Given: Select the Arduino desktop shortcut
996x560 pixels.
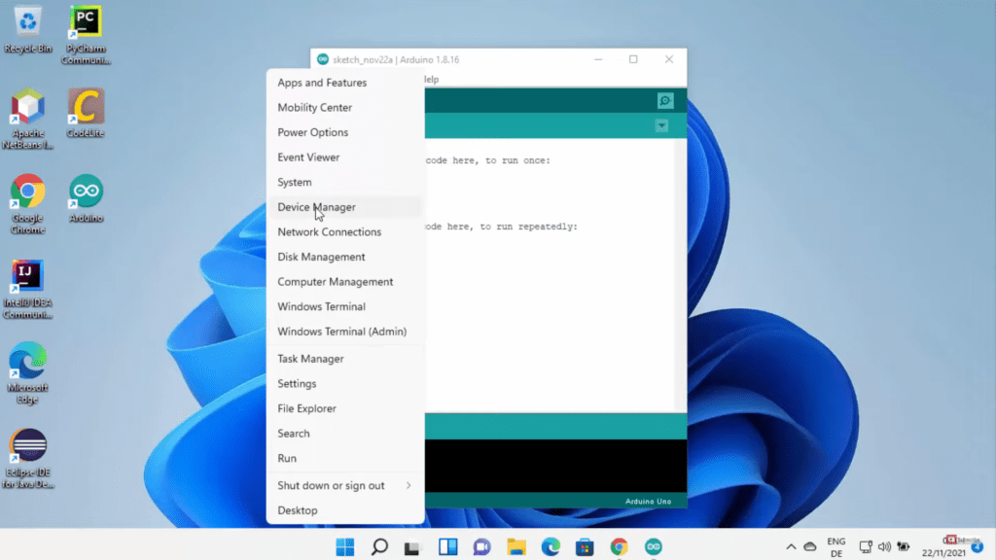Looking at the screenshot, I should click(x=86, y=198).
